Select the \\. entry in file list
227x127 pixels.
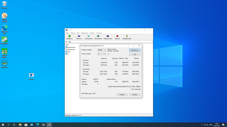(x=67, y=54)
